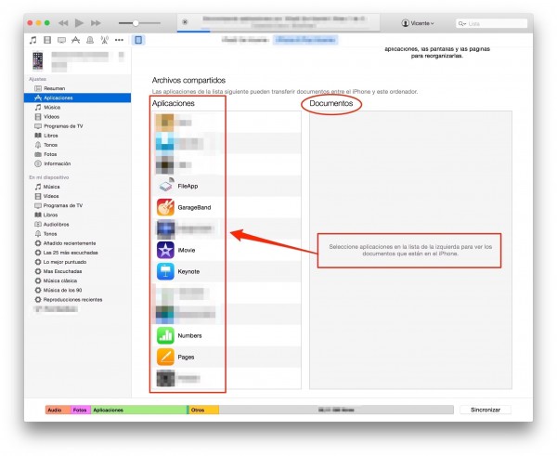Click the Otros segment of storage bar
Viewport: 557px width, 456px height.
pos(204,410)
